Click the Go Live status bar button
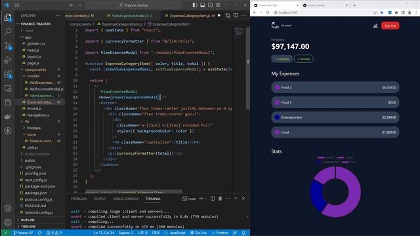The width and height of the screenshot is (420, 236). point(198,233)
